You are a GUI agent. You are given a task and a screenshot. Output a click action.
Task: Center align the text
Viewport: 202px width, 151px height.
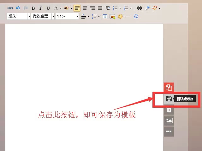(85, 8)
